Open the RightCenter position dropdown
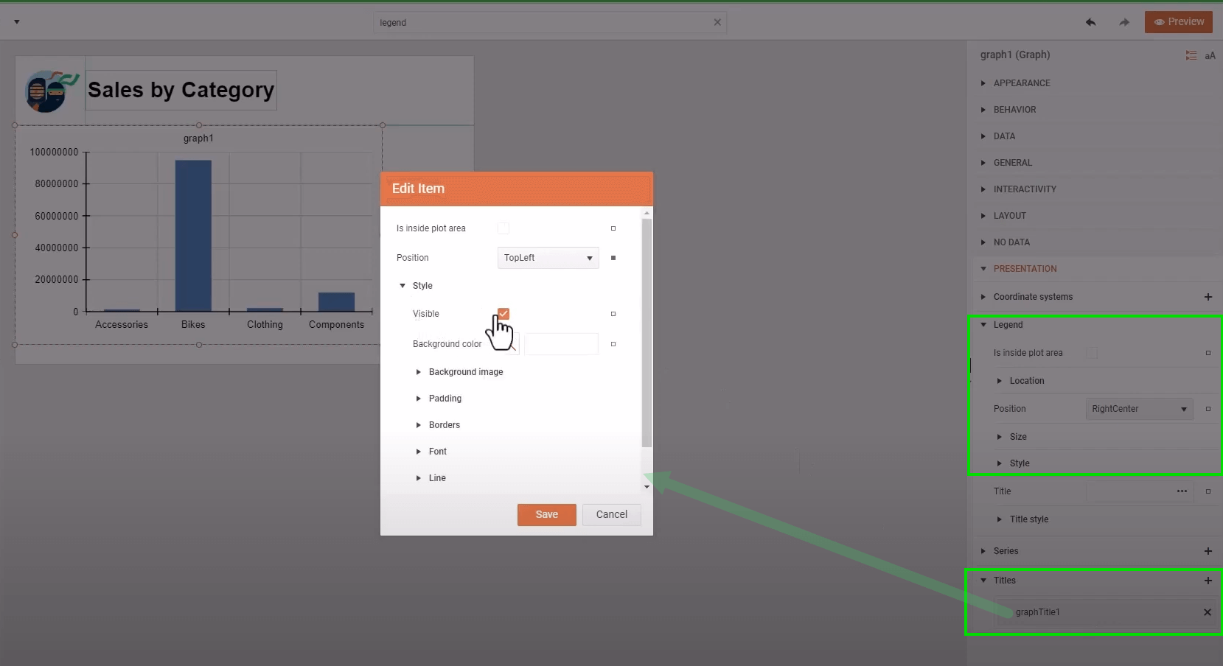 1138,409
